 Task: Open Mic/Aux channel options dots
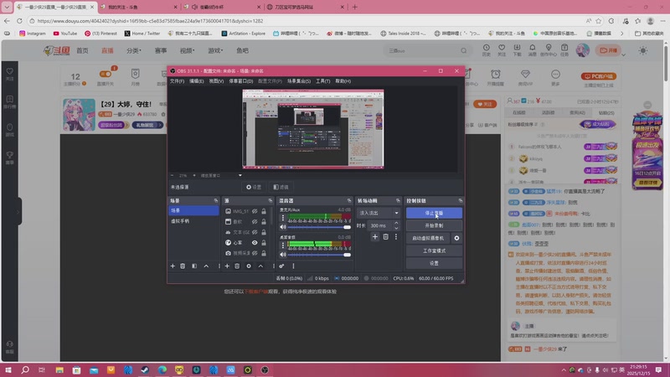tap(282, 218)
